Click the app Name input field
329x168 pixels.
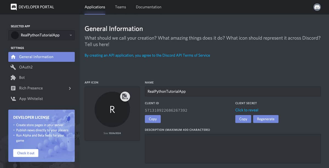[233, 91]
